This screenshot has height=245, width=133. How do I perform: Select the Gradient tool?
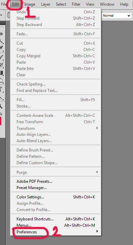tap(2, 73)
